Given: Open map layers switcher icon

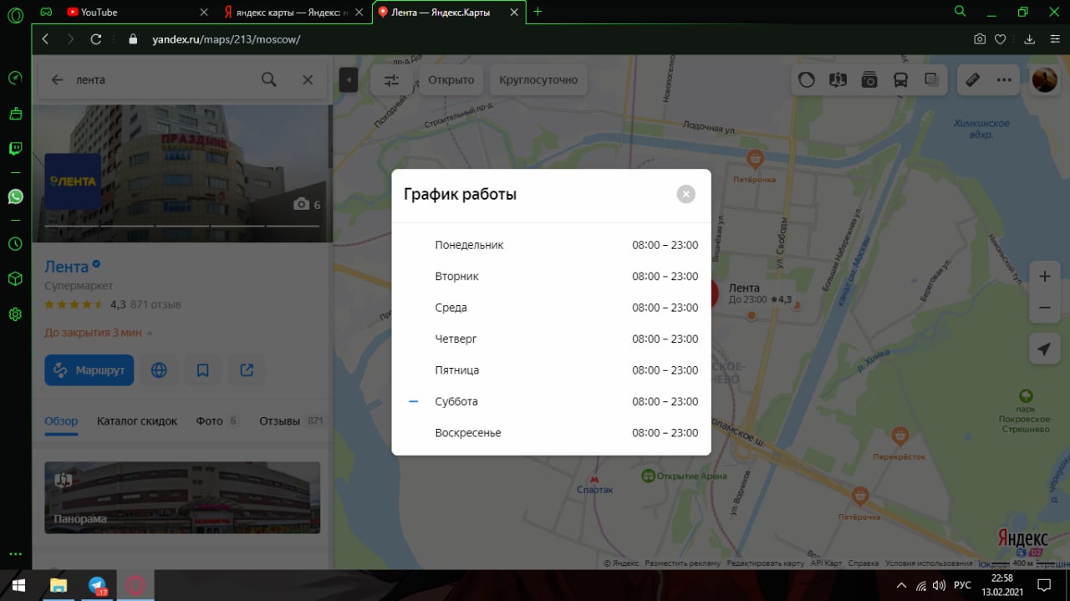Looking at the screenshot, I should (x=932, y=80).
